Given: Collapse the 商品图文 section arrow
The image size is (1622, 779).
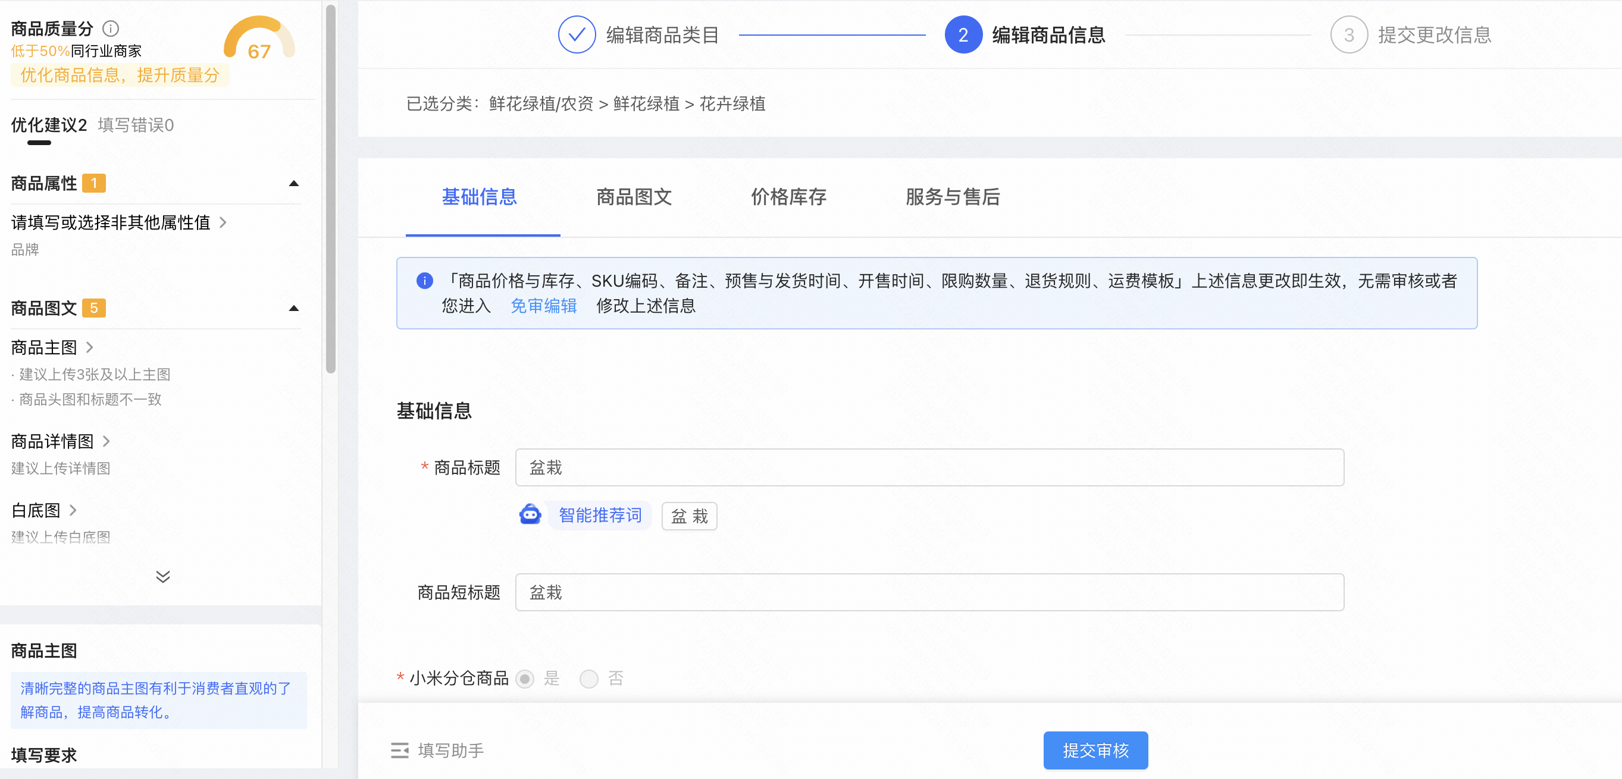Looking at the screenshot, I should coord(293,308).
